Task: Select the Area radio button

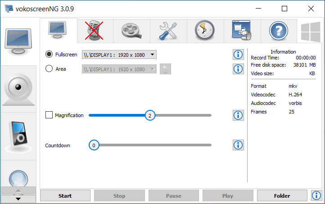Action: tap(49, 68)
